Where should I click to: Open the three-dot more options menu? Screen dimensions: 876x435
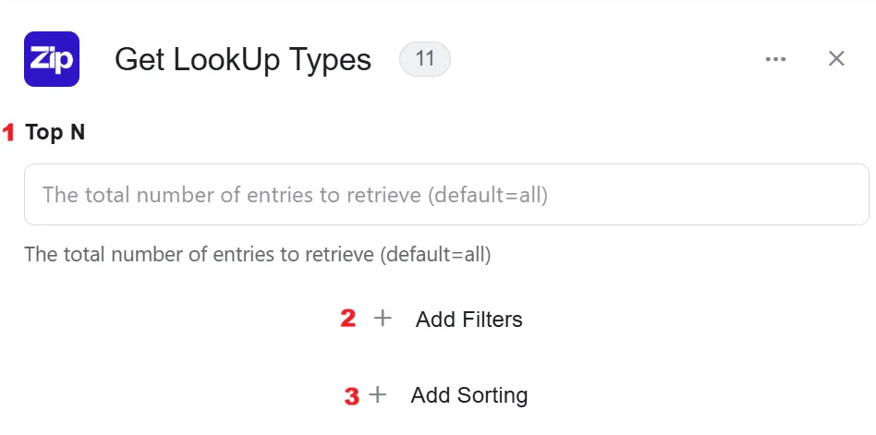click(x=775, y=59)
